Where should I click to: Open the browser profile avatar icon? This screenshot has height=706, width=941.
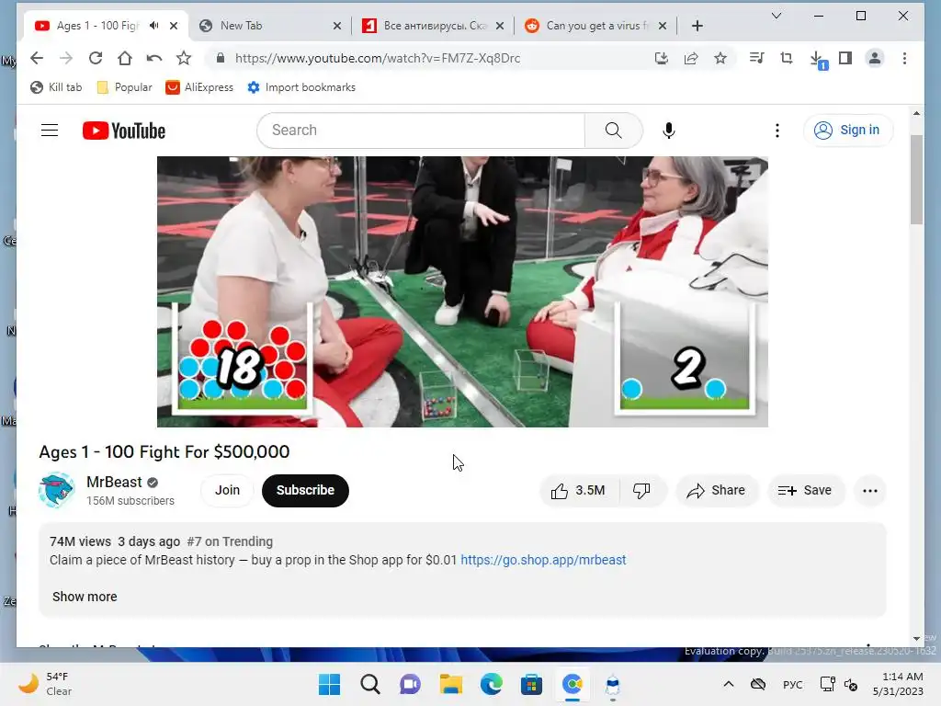point(875,58)
